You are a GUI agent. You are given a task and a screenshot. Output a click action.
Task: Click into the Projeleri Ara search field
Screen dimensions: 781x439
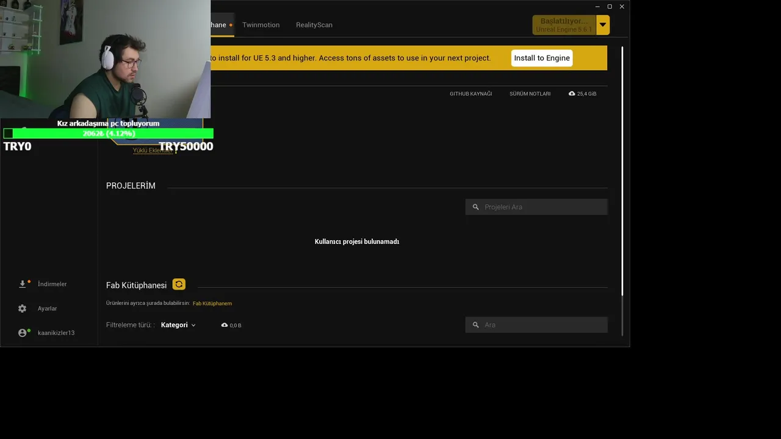click(536, 207)
